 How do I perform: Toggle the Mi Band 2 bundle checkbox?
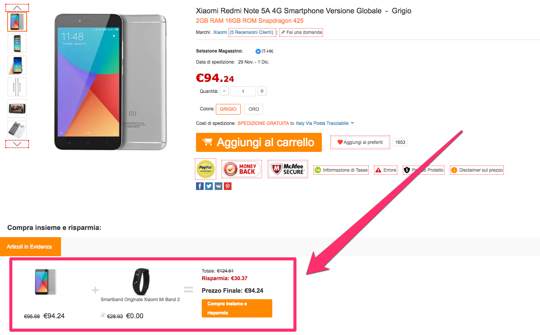coord(103,315)
